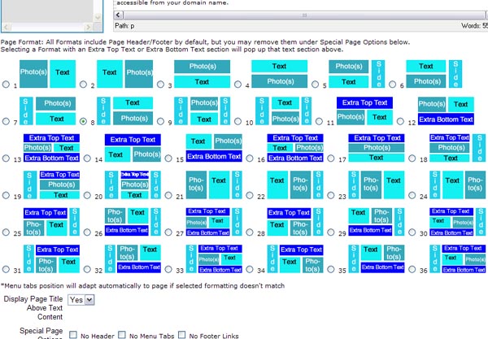The image size is (488, 339).
Task: Click layout 4 thumbnail Text above Photo(s)
Action: coord(280,74)
